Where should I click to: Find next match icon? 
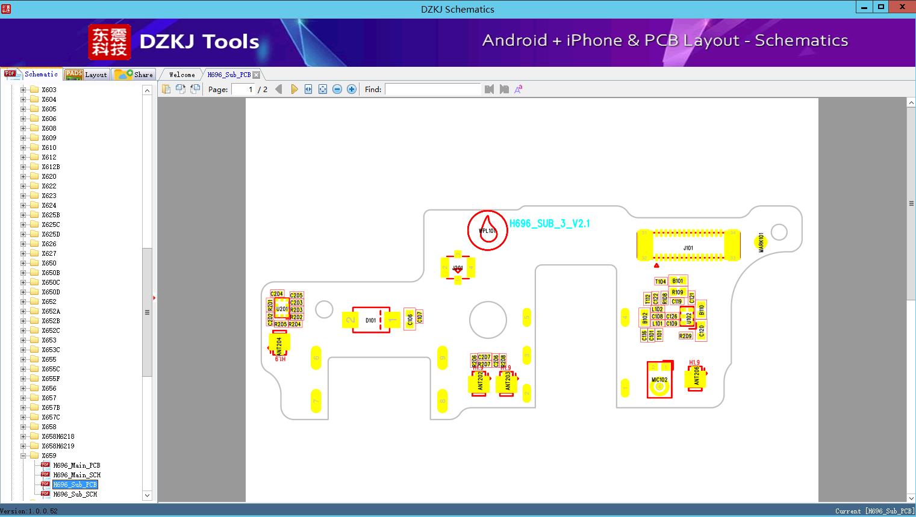504,89
